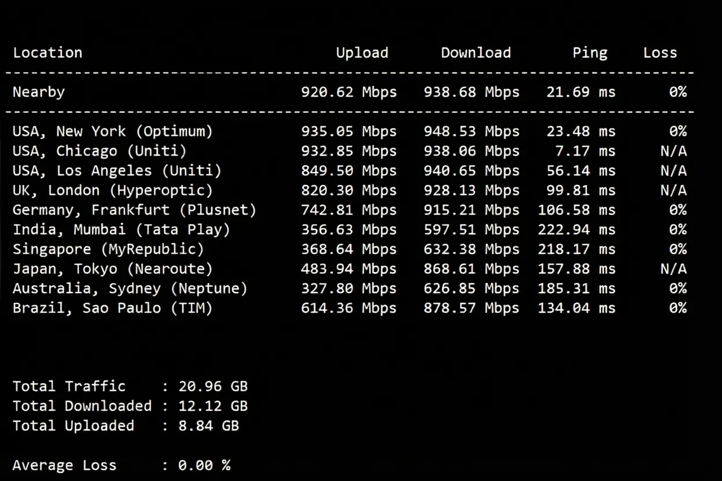
Task: Select upload value 483.94 Mbps
Action: pos(349,269)
